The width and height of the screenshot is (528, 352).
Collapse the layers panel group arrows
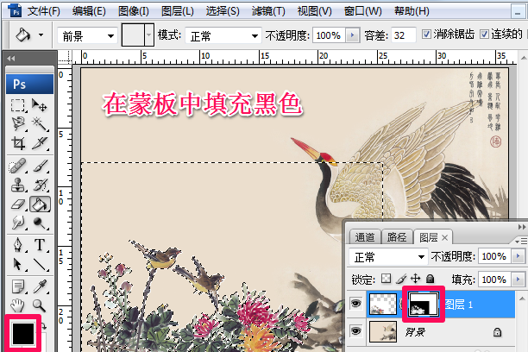pyautogui.click(x=522, y=227)
